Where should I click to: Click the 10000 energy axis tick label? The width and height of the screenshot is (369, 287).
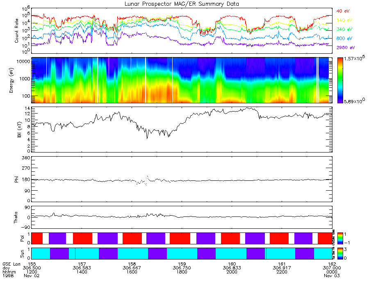(24, 61)
